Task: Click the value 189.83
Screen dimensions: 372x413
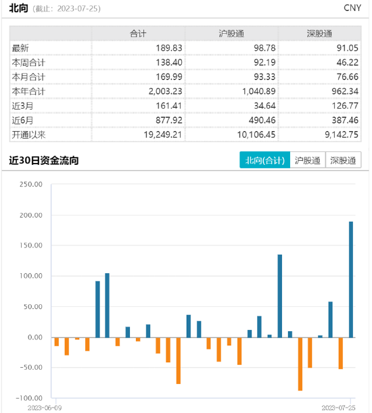Action: (x=169, y=48)
